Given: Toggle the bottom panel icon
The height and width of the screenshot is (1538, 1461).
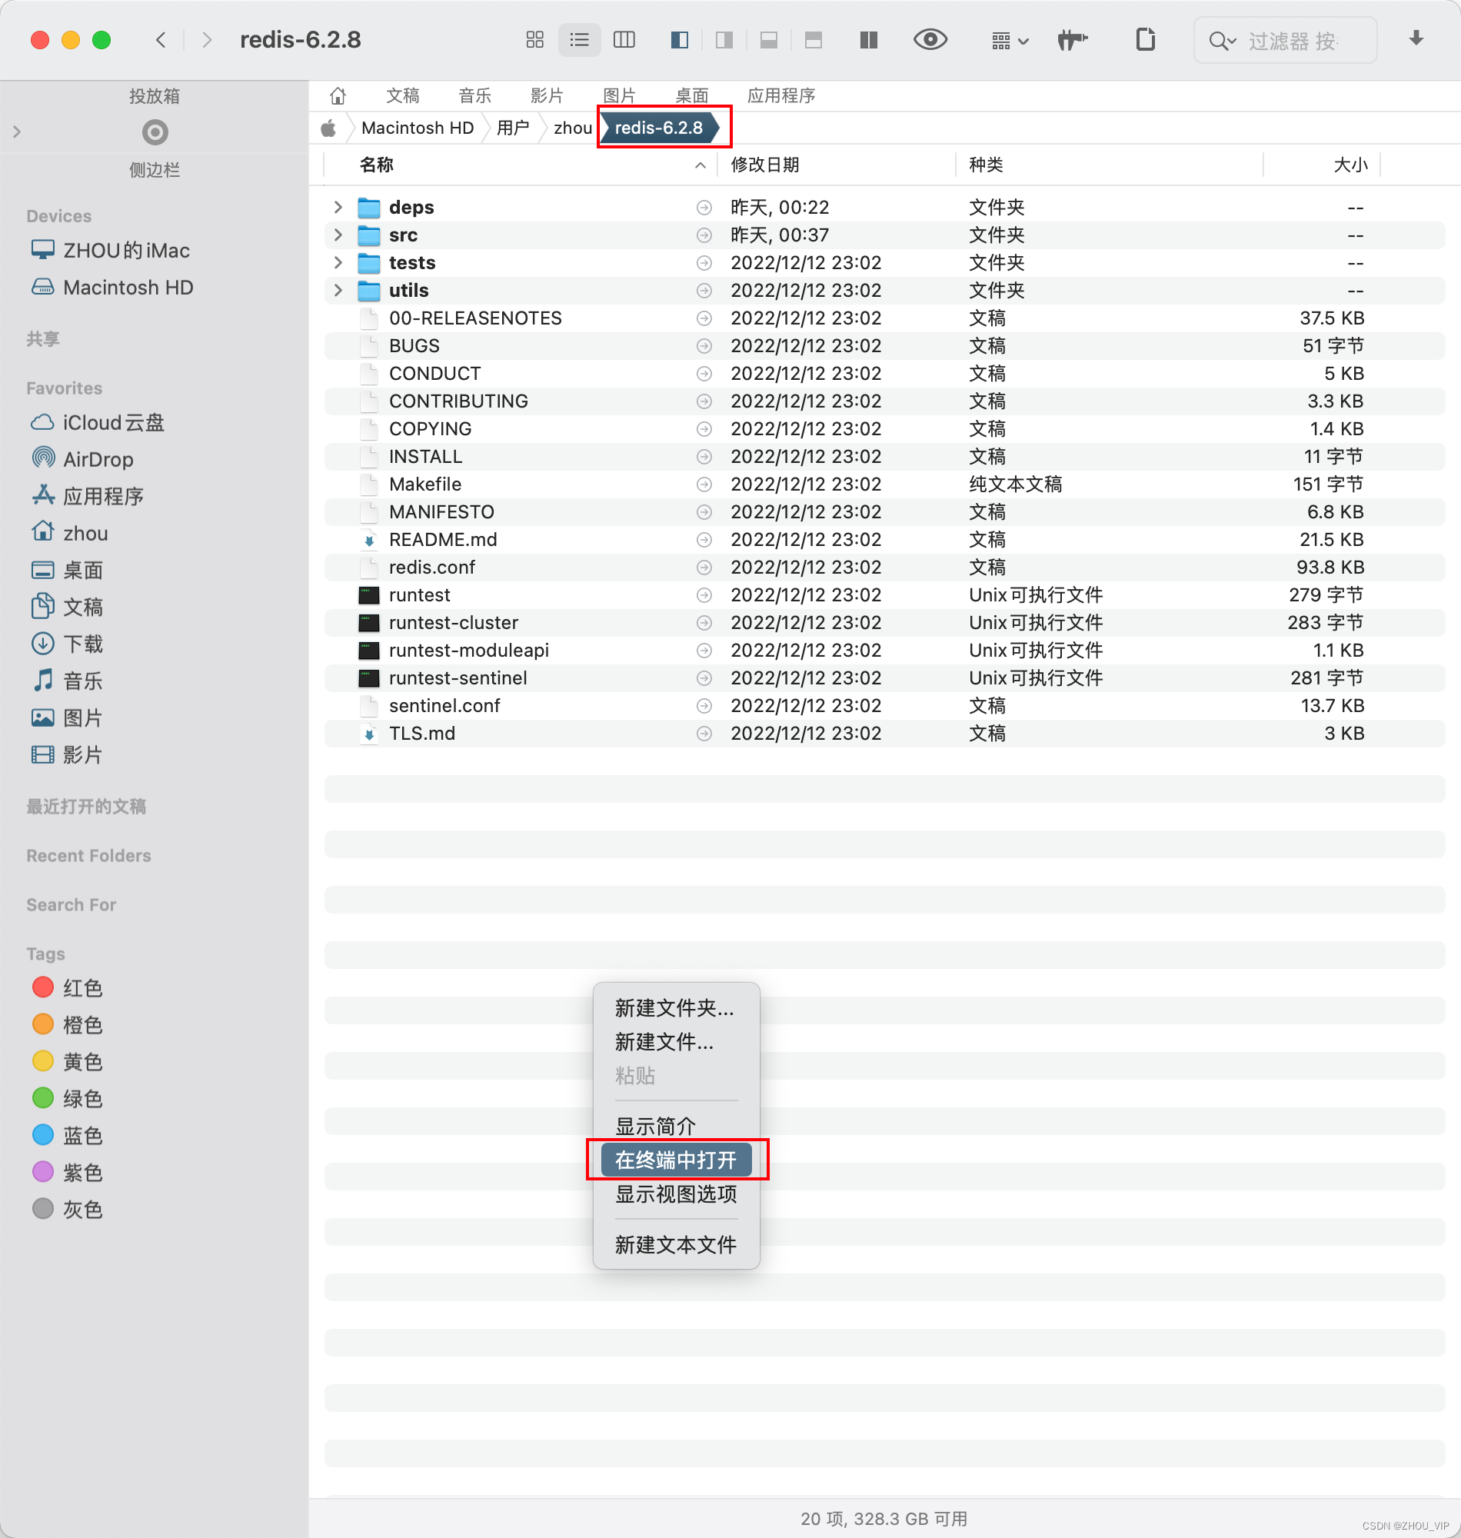Looking at the screenshot, I should click(769, 40).
